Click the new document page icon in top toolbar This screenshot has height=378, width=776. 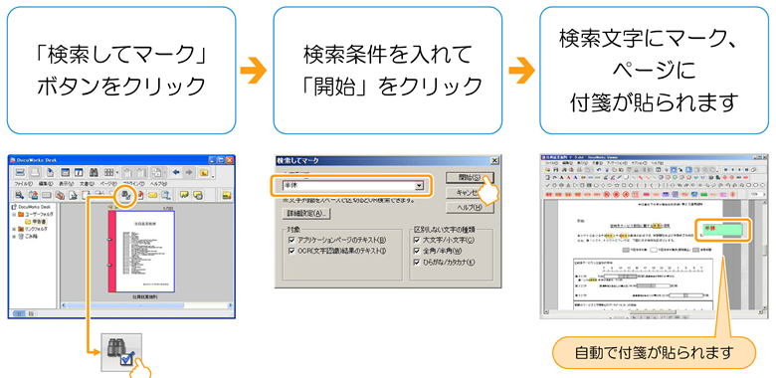[50, 172]
